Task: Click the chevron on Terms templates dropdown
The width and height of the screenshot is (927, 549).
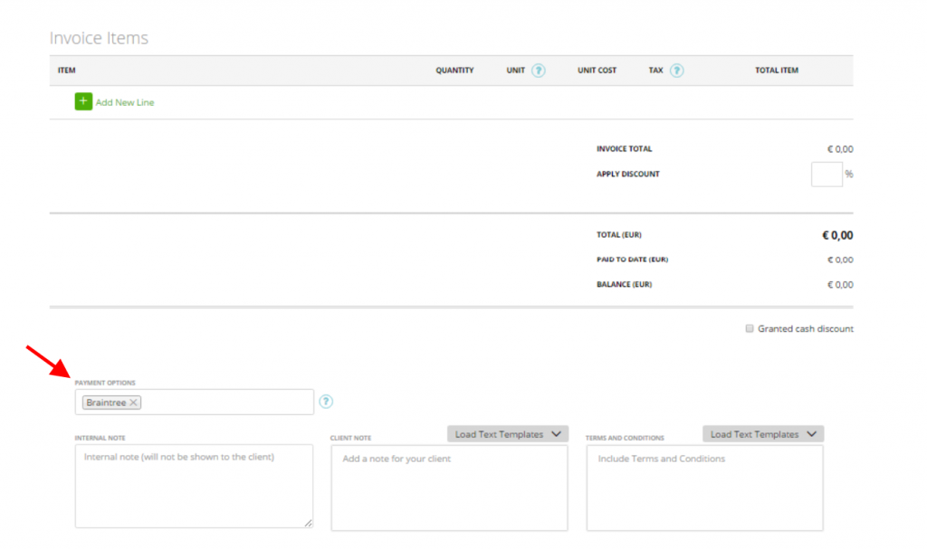Action: click(812, 433)
